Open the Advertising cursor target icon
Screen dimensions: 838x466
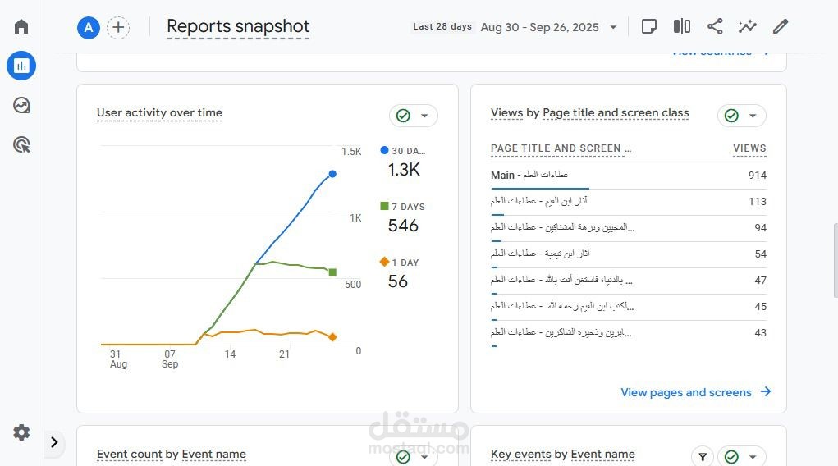(x=21, y=145)
